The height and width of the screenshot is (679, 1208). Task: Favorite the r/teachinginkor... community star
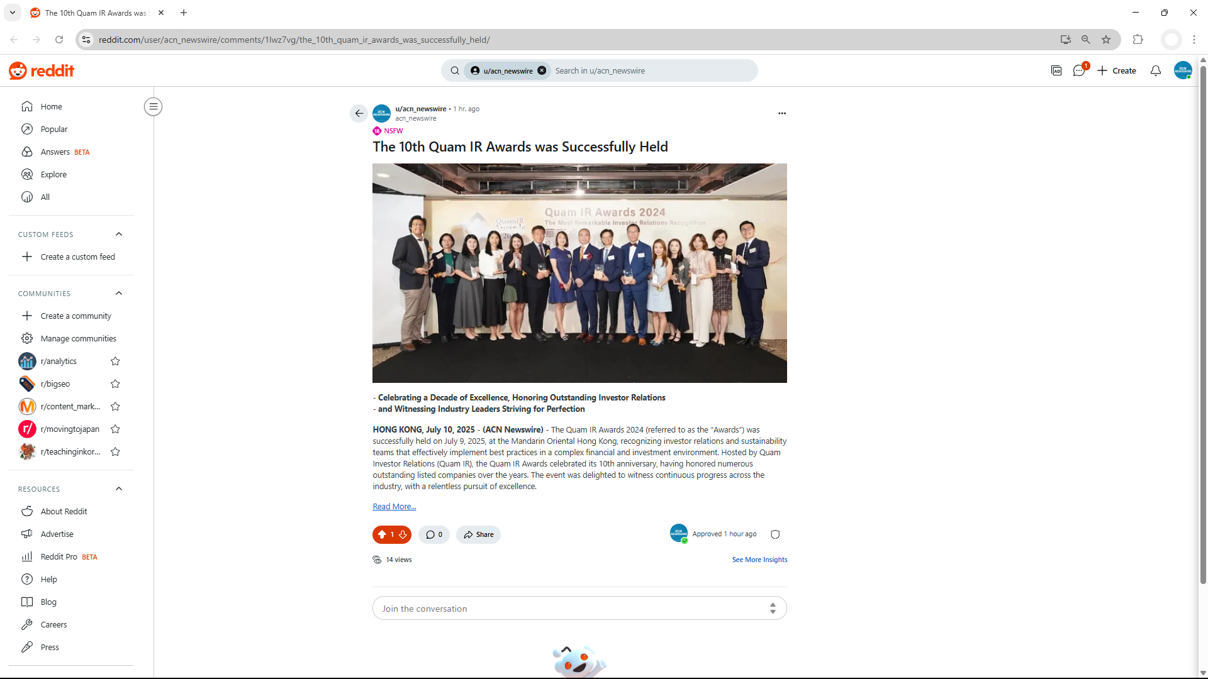click(x=115, y=451)
